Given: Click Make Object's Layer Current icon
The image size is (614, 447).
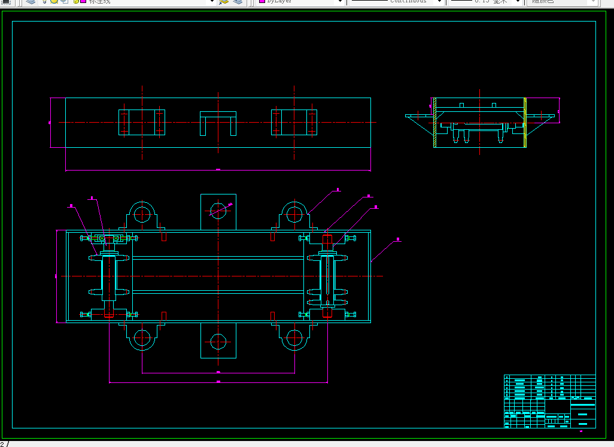Looking at the screenshot, I should click(x=224, y=2).
